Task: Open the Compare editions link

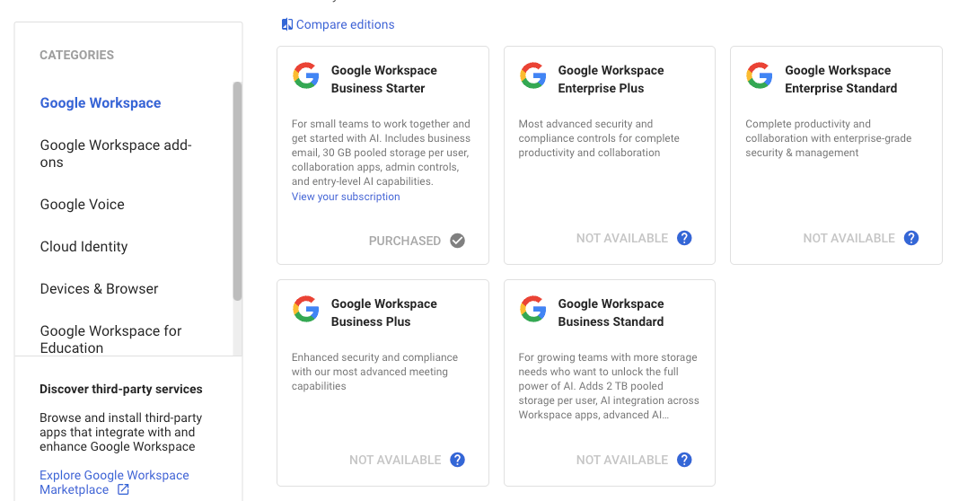Action: tap(345, 24)
